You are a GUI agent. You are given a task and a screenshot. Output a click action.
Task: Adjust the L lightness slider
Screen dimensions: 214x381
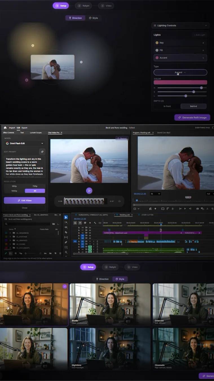coord(182,96)
